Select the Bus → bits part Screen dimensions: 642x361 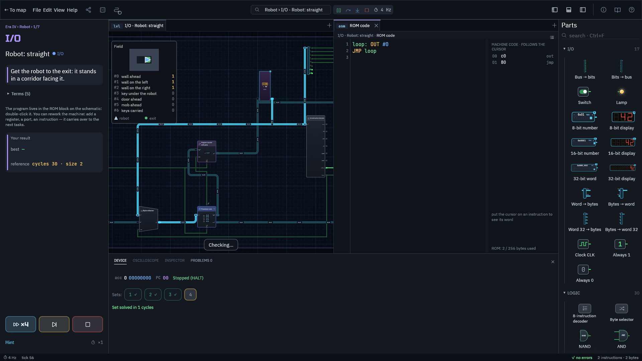(x=584, y=70)
